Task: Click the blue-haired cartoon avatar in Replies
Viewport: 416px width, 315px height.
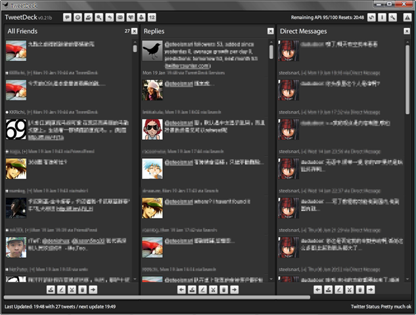Action: coord(152,169)
